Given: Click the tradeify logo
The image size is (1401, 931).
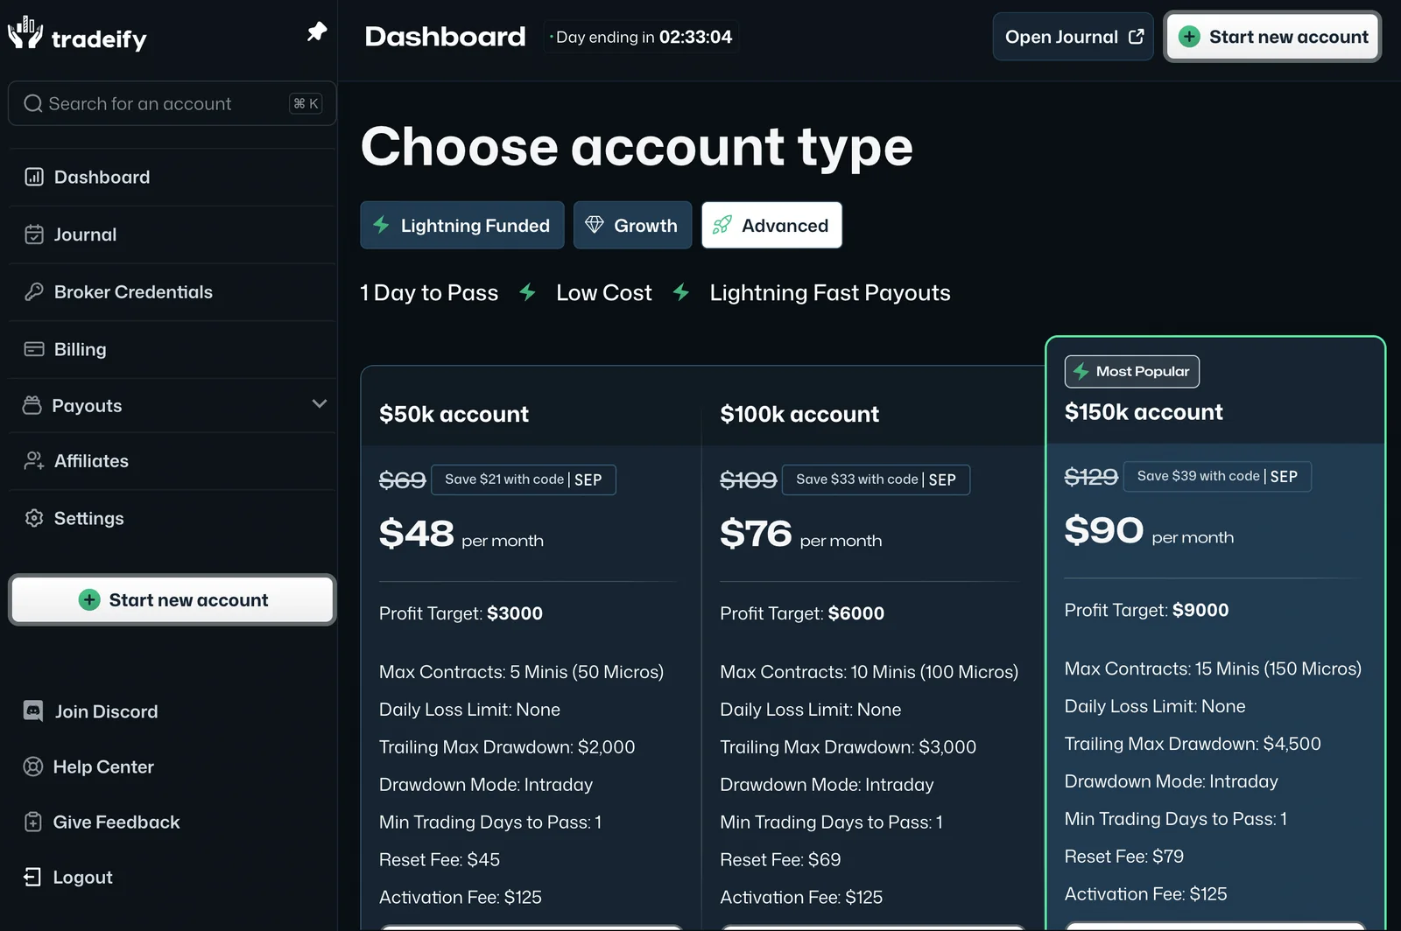Looking at the screenshot, I should pyautogui.click(x=77, y=34).
